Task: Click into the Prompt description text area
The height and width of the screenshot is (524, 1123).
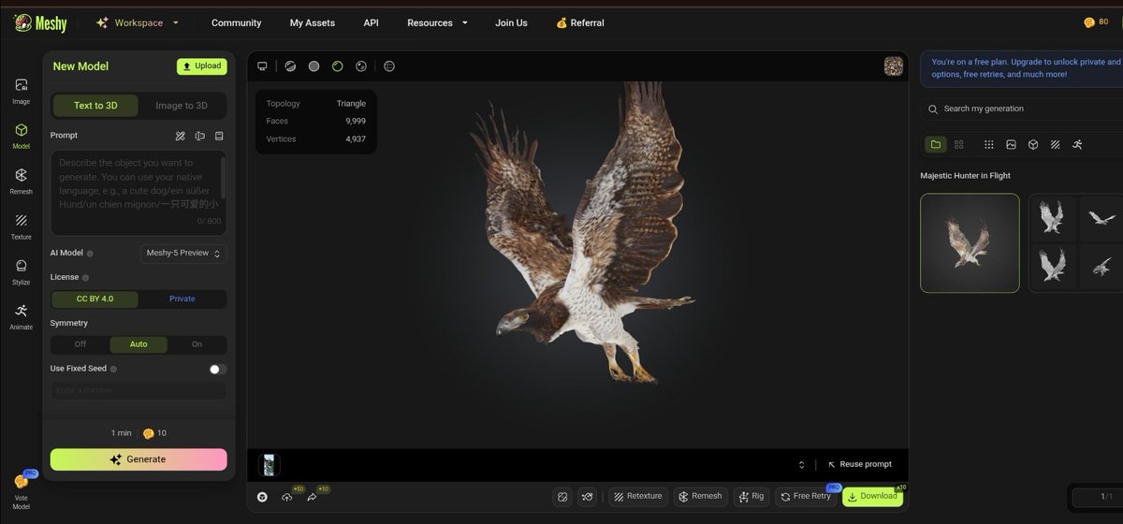Action: click(139, 192)
